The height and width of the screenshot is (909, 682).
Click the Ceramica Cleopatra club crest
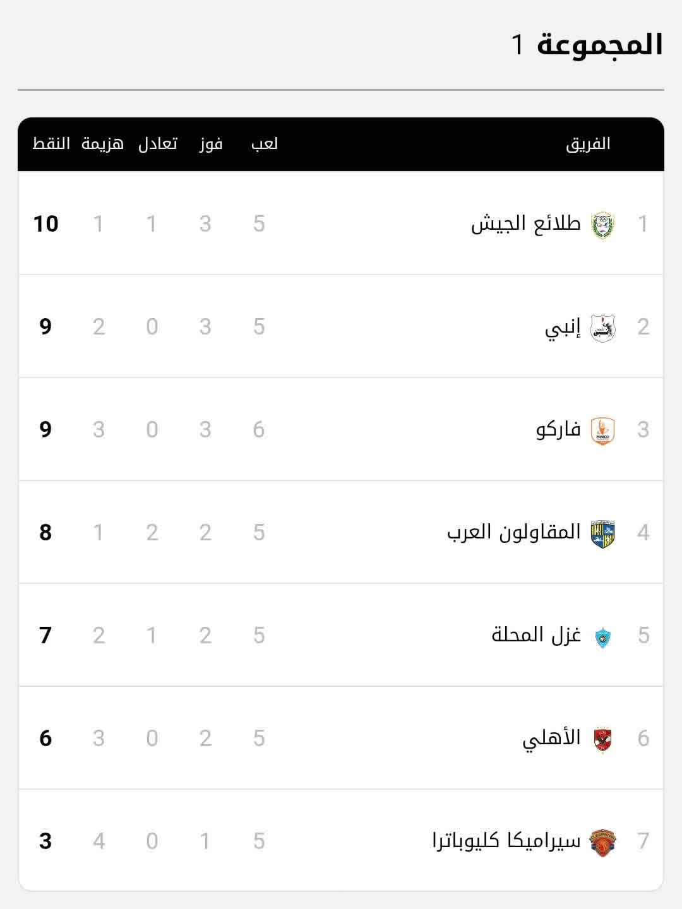click(602, 842)
